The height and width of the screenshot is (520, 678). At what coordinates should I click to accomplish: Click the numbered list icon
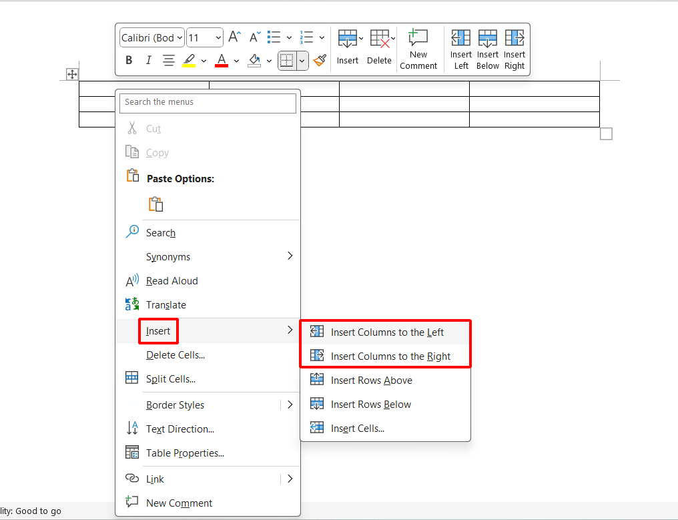pos(306,37)
